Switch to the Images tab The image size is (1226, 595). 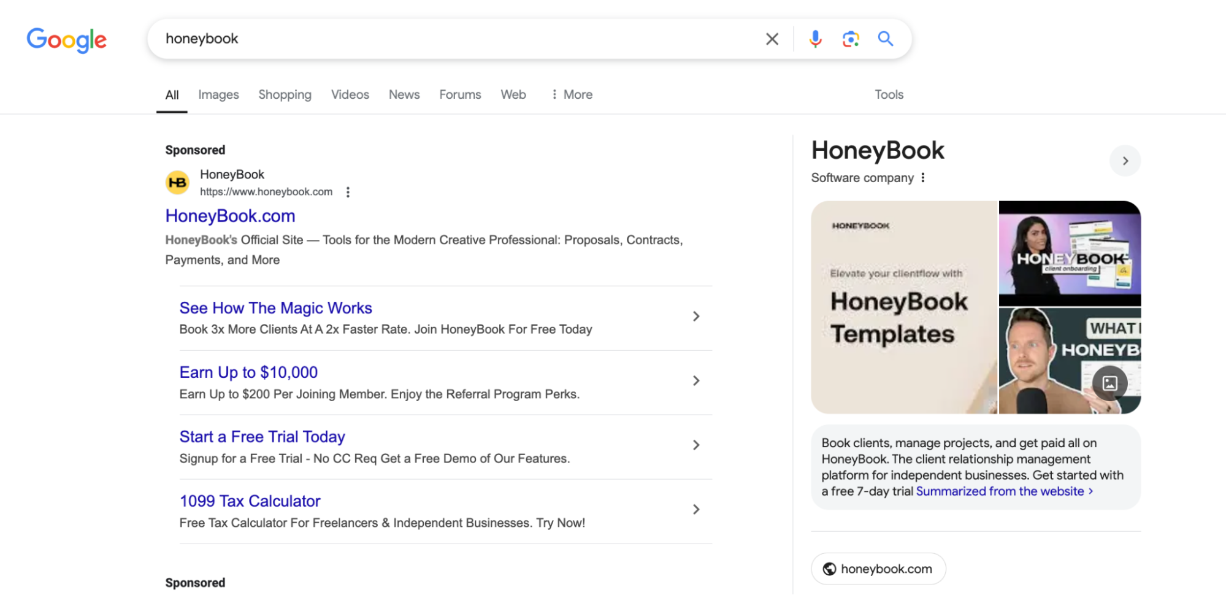coord(218,94)
